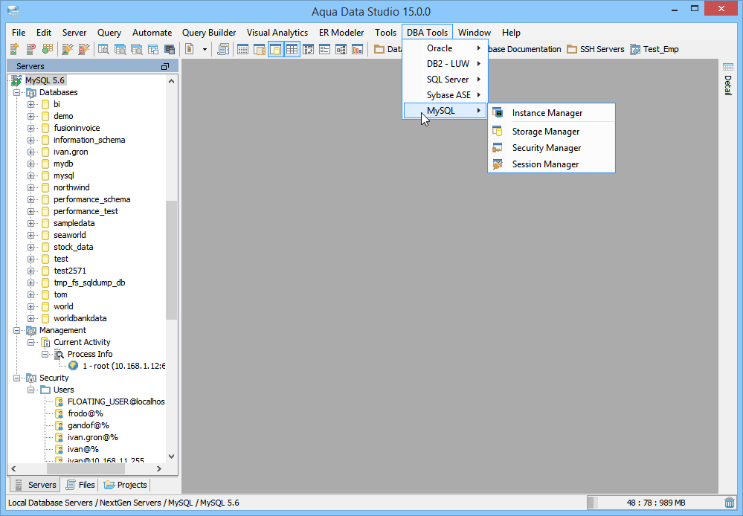Choose Instance Manager from MySQL submenu

(552, 113)
